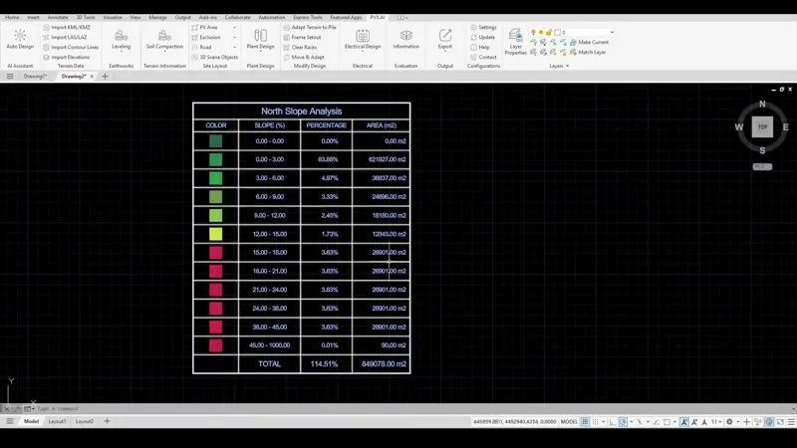Switch to the 3D Tools ribbon tab
The width and height of the screenshot is (797, 448).
click(x=86, y=17)
